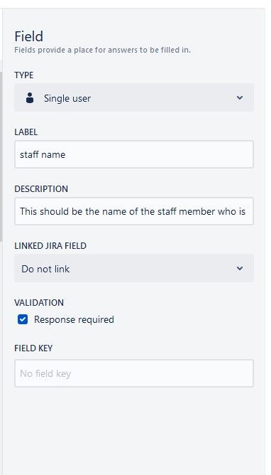The image size is (271, 475).
Task: Click the DESCRIPTION caption text
Action: [x=41, y=188]
